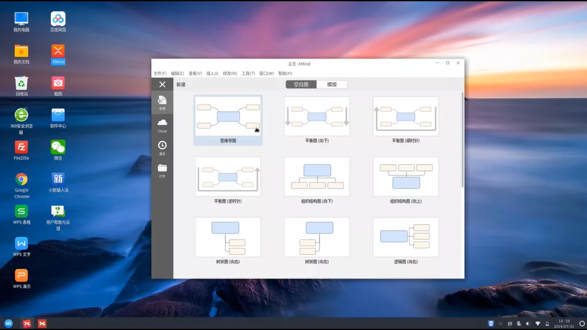This screenshot has width=587, height=330.
Task: Click the 拼 input method tray icon
Action: 509,323
